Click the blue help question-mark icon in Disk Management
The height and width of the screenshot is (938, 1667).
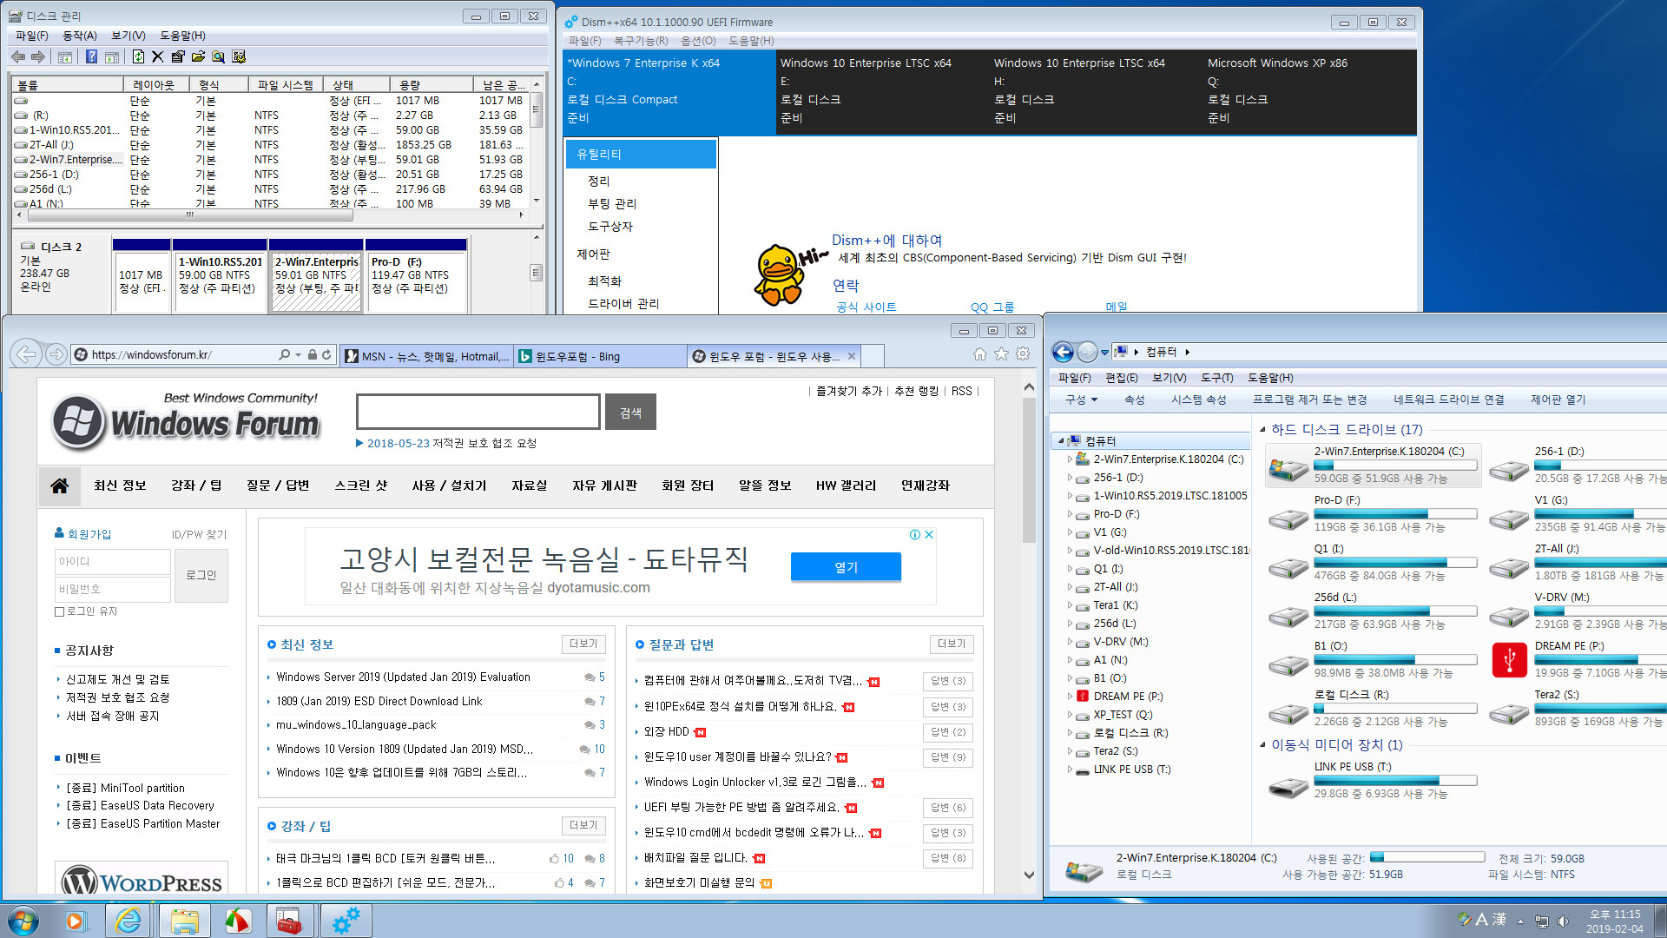91,56
